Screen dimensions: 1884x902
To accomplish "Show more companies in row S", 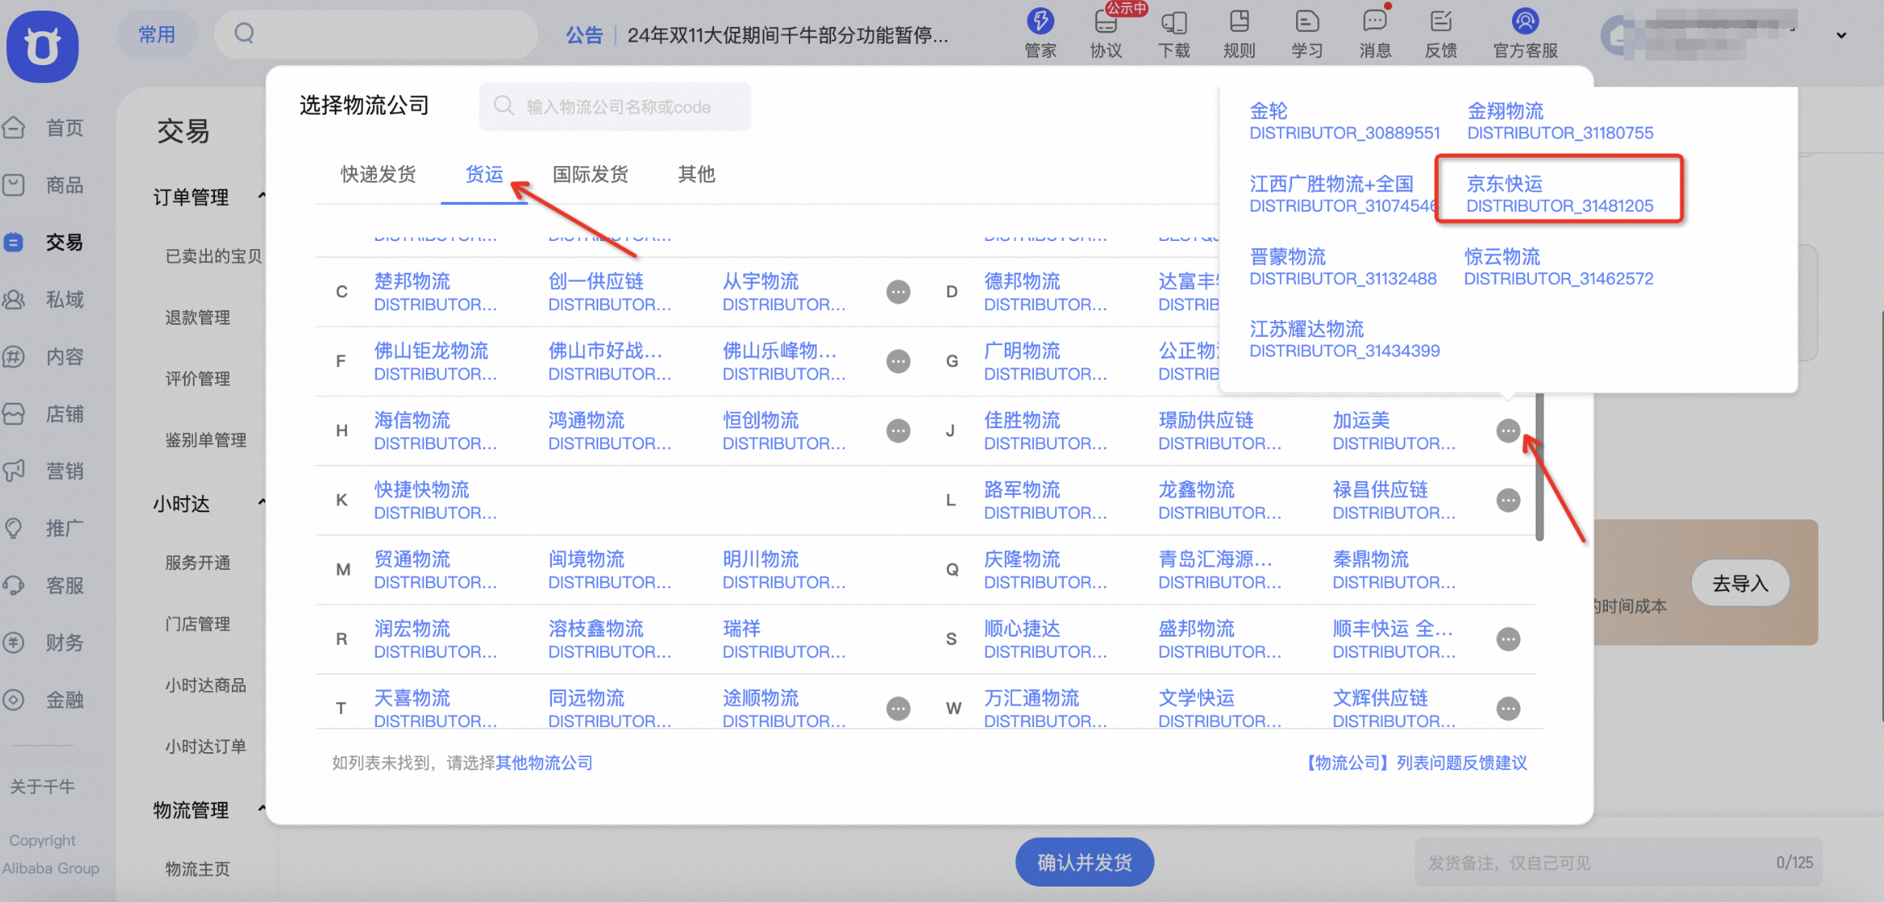I will coord(1508,639).
